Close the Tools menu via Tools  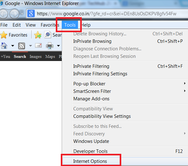point(70,25)
